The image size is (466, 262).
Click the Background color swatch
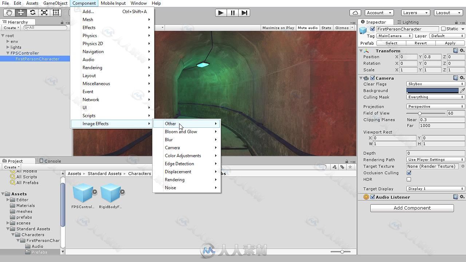pyautogui.click(x=433, y=91)
